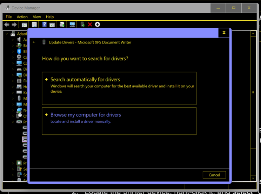Expand the network 'Ne' category chevron
The image size is (261, 194).
click(x=13, y=110)
